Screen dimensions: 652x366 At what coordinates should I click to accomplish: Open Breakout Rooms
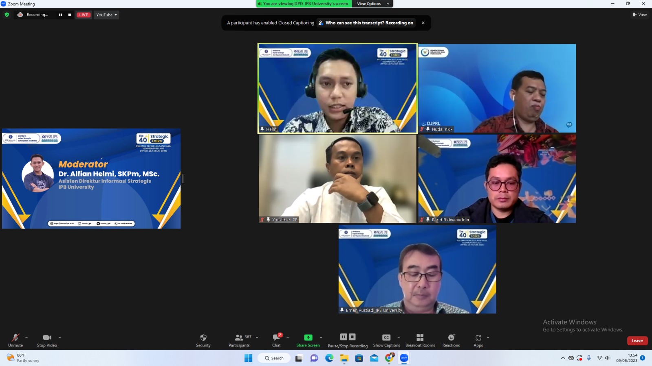click(420, 338)
